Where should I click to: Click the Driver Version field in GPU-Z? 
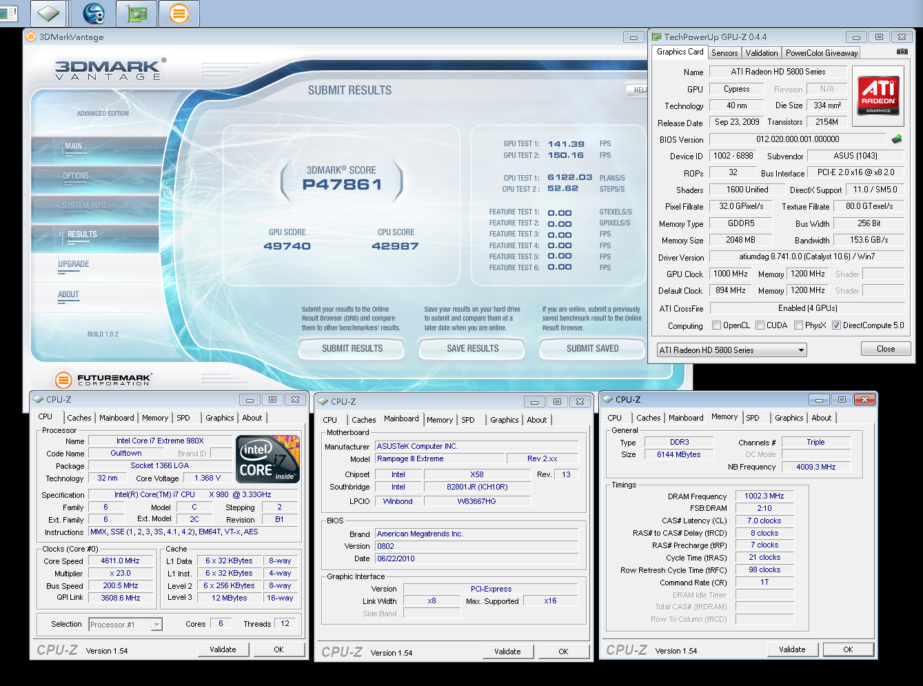click(807, 256)
